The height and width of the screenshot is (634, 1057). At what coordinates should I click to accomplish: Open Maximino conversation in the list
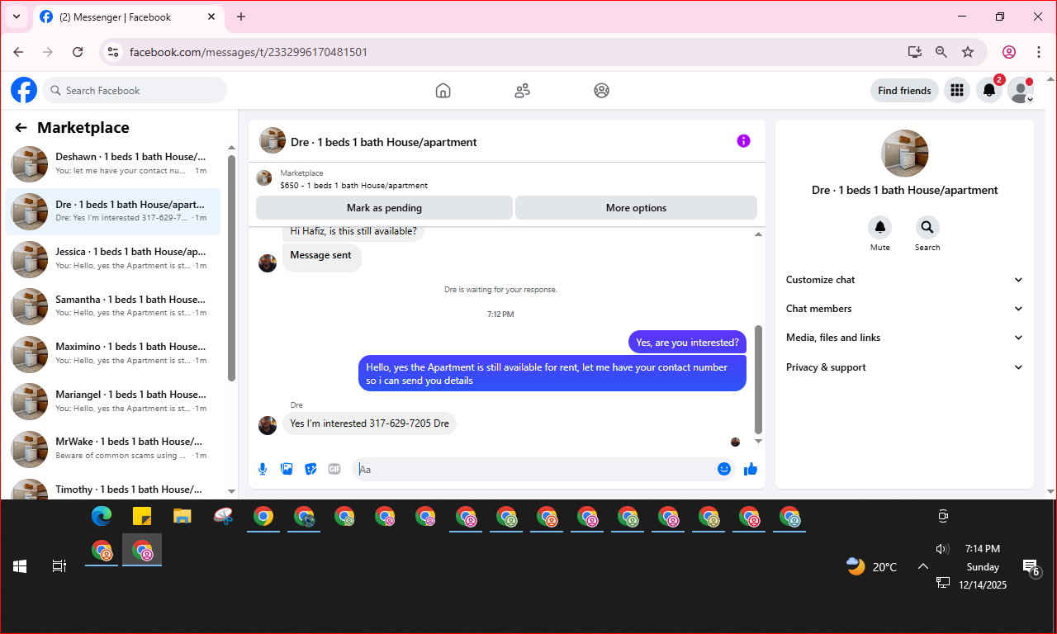pyautogui.click(x=113, y=353)
